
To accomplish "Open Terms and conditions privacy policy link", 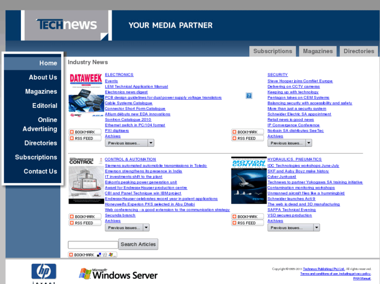I will pyautogui.click(x=336, y=274).
